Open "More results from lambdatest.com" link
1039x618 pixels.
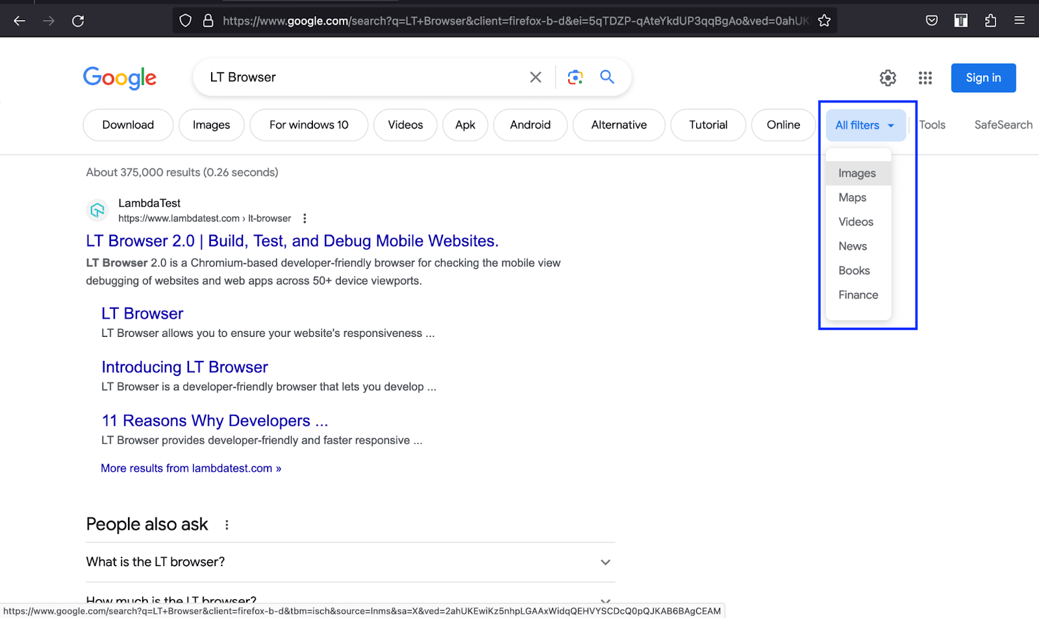coord(190,467)
